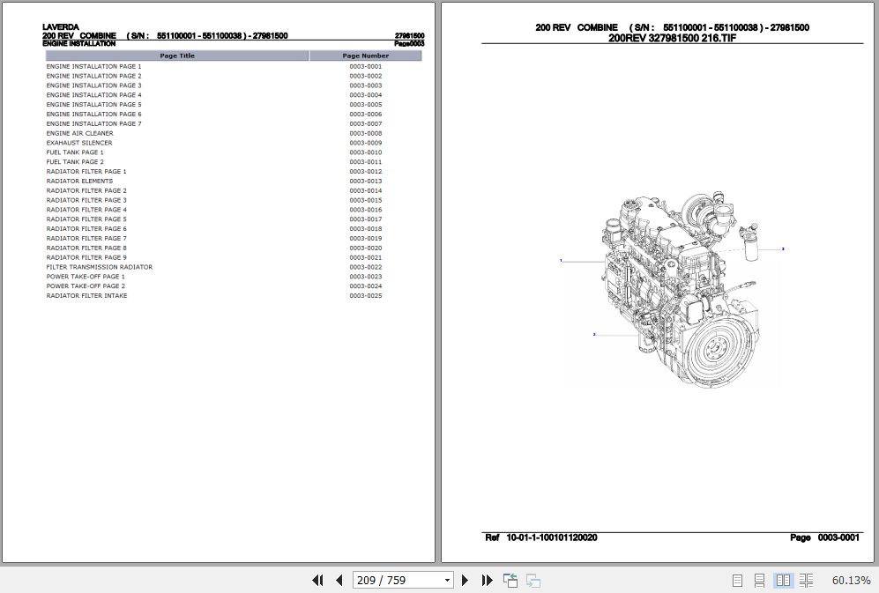The height and width of the screenshot is (593, 879).
Task: Click the Page Title column header
Action: (176, 56)
